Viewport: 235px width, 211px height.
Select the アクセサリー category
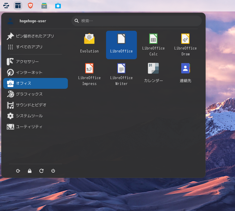(36, 62)
